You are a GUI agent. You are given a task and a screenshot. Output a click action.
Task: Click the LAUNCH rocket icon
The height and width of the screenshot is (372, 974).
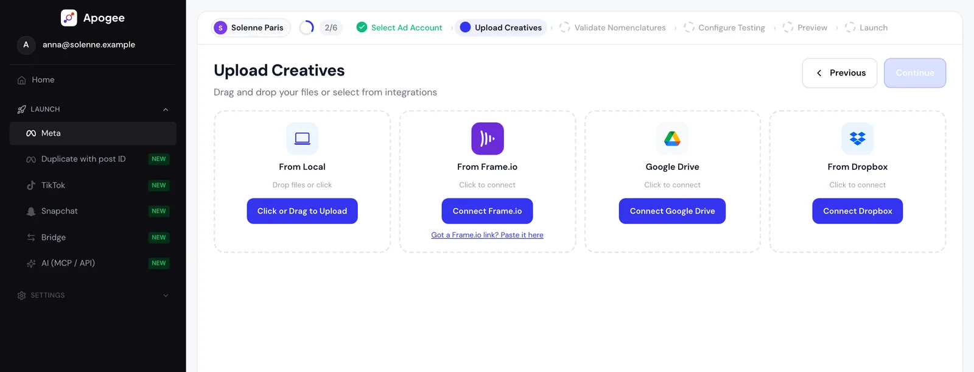click(x=22, y=110)
